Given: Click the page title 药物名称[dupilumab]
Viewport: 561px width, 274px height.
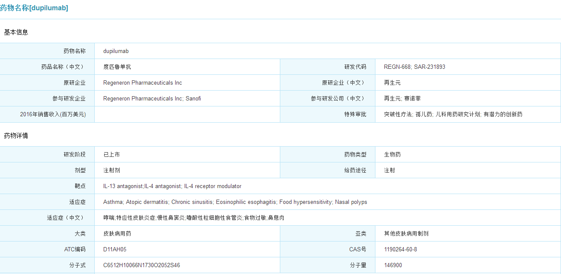Looking at the screenshot, I should 34,8.
